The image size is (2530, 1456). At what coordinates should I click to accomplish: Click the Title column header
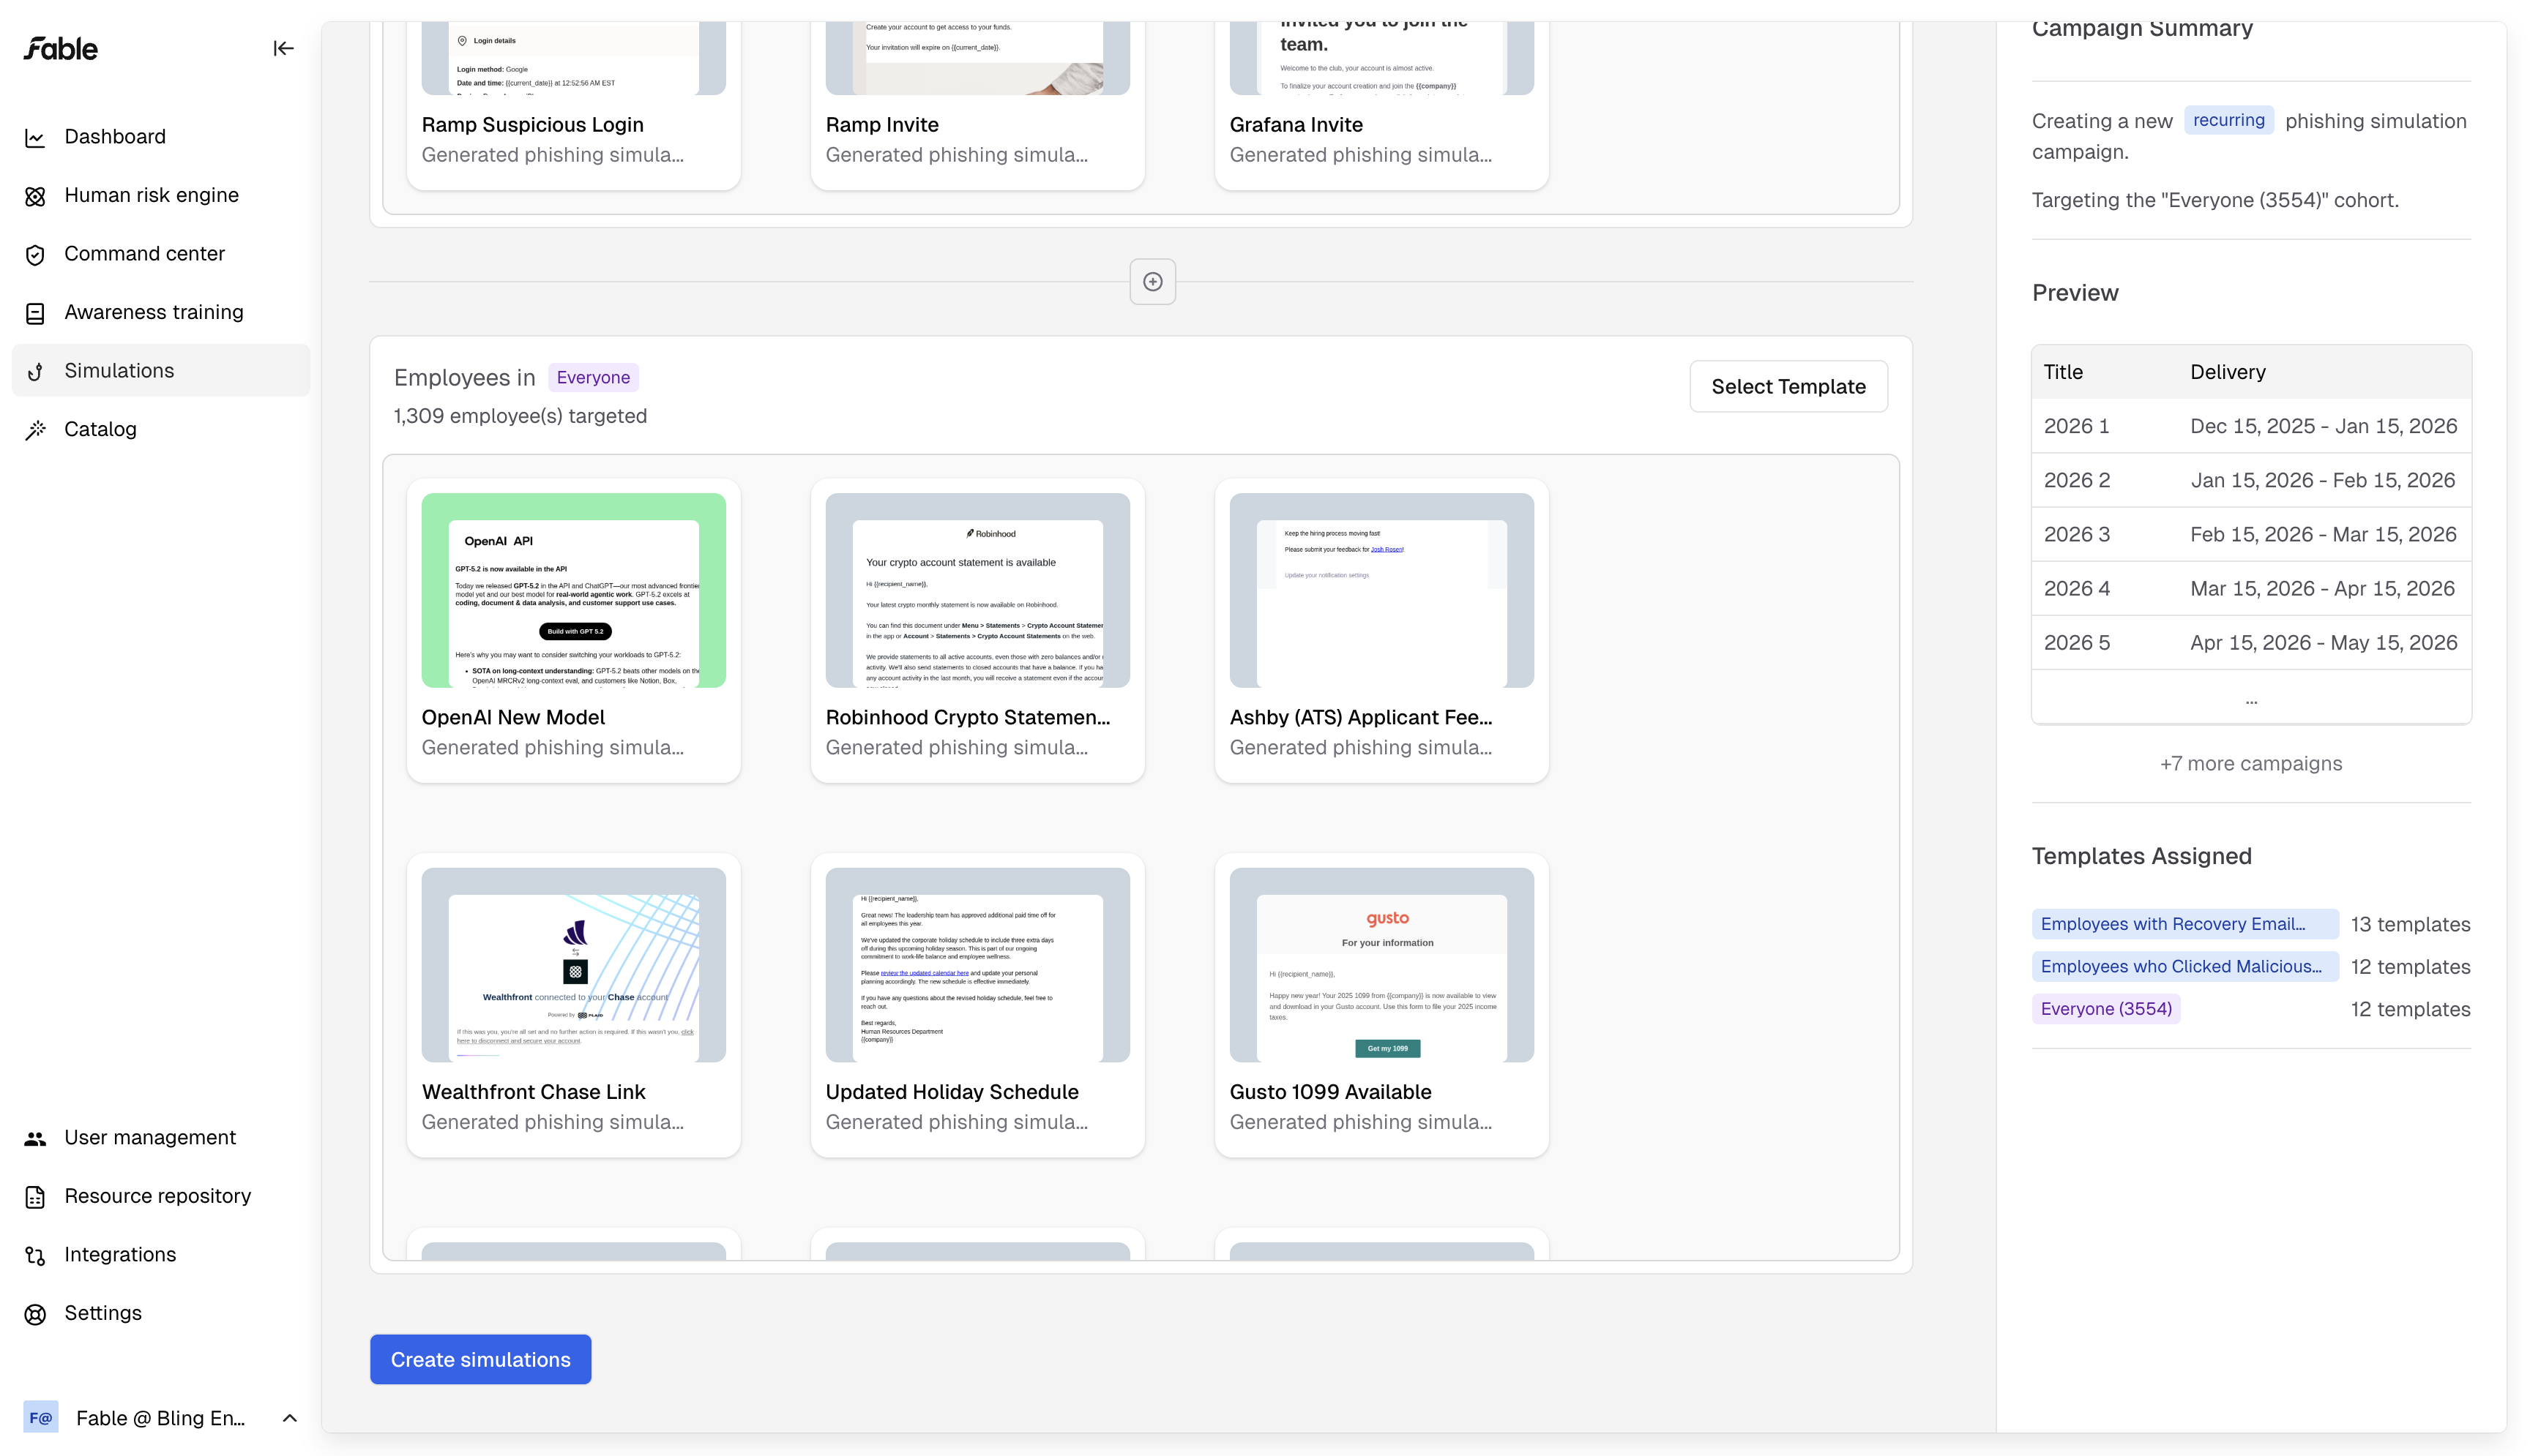(2063, 372)
